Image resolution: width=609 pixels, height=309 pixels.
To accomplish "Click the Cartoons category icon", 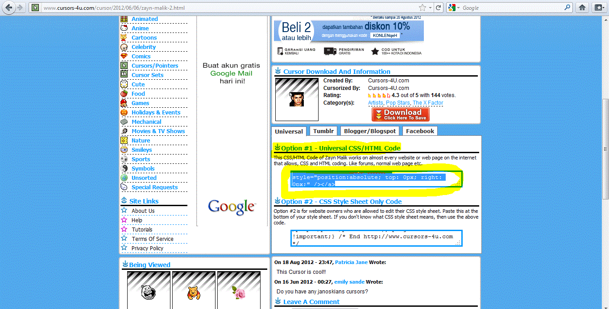I will (124, 37).
